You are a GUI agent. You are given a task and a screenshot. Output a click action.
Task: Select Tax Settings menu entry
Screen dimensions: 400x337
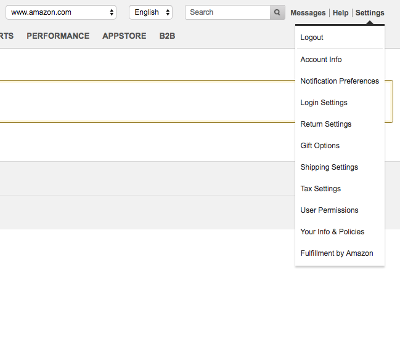(x=320, y=189)
